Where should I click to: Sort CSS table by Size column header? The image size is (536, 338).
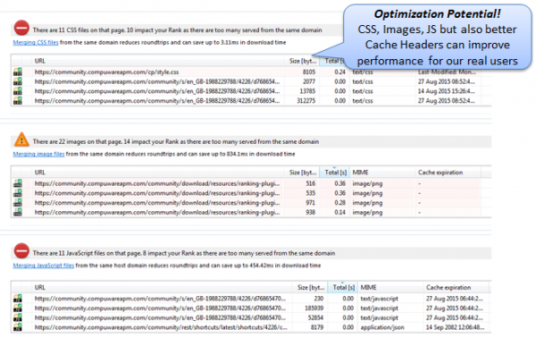[303, 61]
